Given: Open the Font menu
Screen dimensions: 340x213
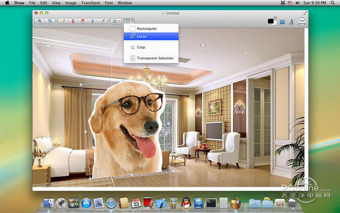Looking at the screenshot, I should coord(109,3).
